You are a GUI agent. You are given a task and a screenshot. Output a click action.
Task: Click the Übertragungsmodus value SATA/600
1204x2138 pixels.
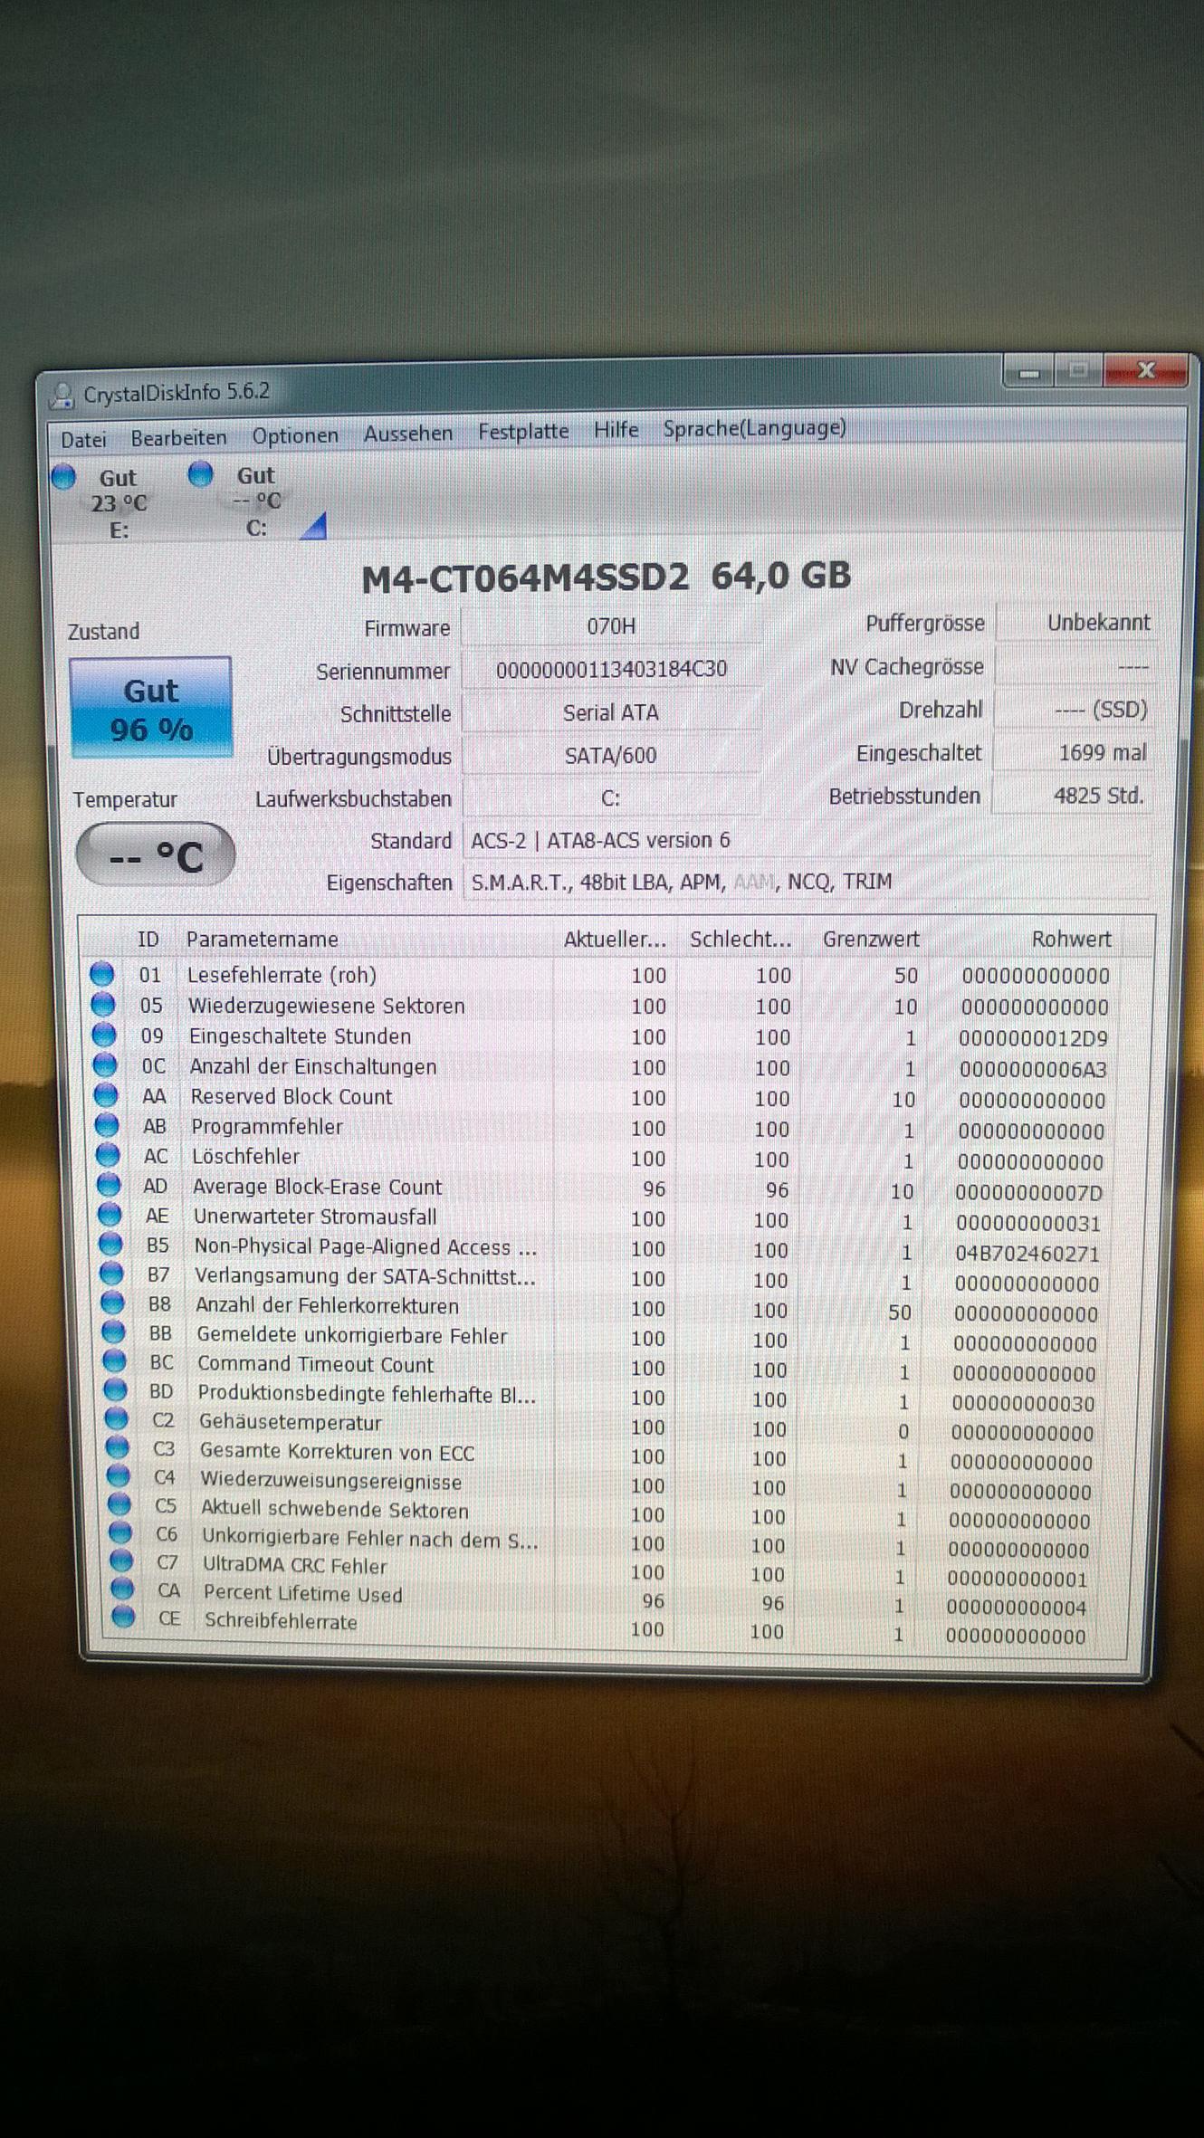[611, 755]
